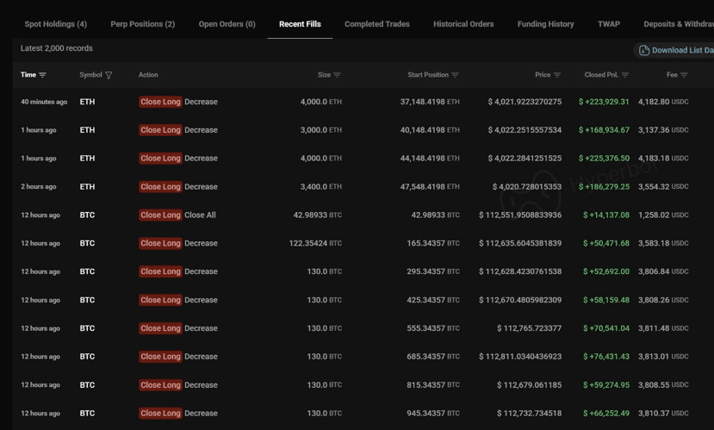This screenshot has width=714, height=430.
Task: Click the Size column sort icon
Action: pyautogui.click(x=337, y=76)
